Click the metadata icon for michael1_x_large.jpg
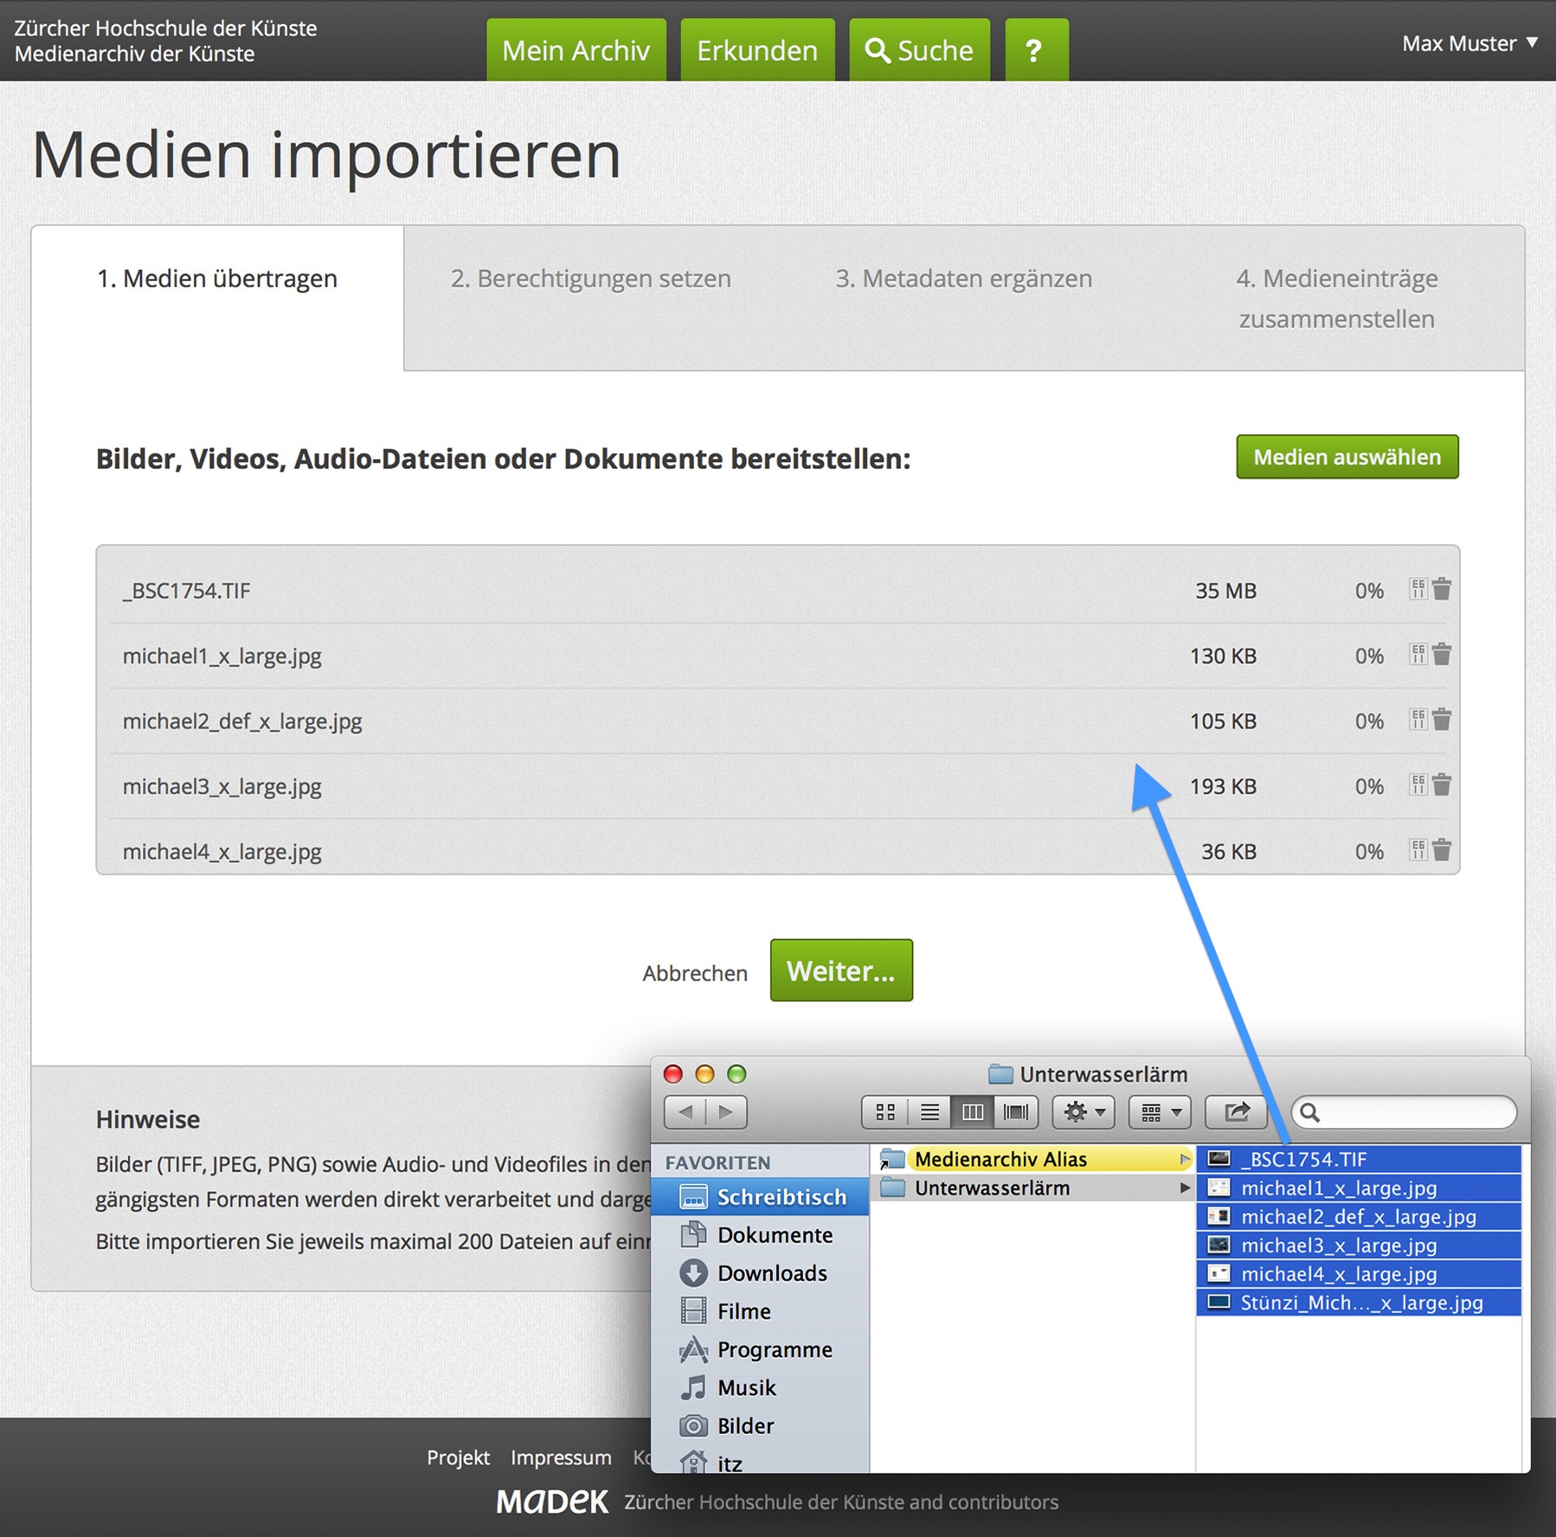The height and width of the screenshot is (1537, 1556). coord(1418,655)
